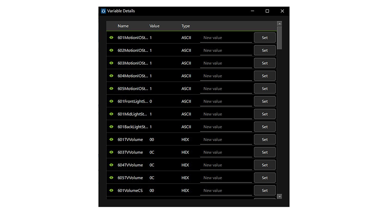Apply Set on 604MotionIOSt... row
Image resolution: width=388 pixels, height=213 pixels.
pos(265,76)
